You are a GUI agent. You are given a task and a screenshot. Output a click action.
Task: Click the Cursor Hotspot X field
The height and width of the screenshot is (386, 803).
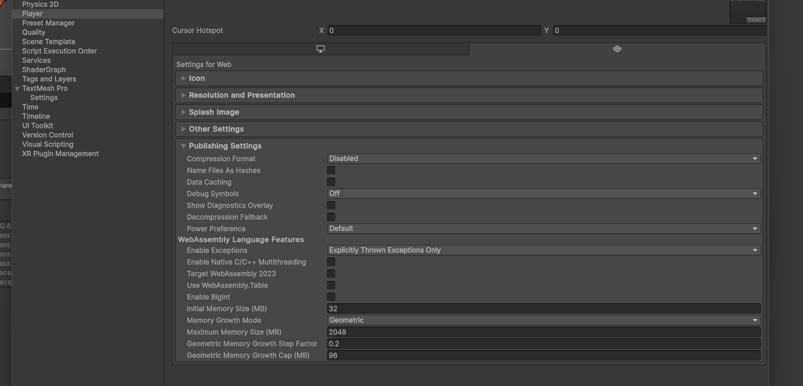tap(434, 30)
